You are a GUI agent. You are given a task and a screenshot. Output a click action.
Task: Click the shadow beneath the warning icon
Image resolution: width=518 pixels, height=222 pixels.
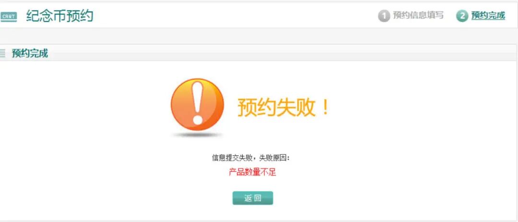[197, 134]
